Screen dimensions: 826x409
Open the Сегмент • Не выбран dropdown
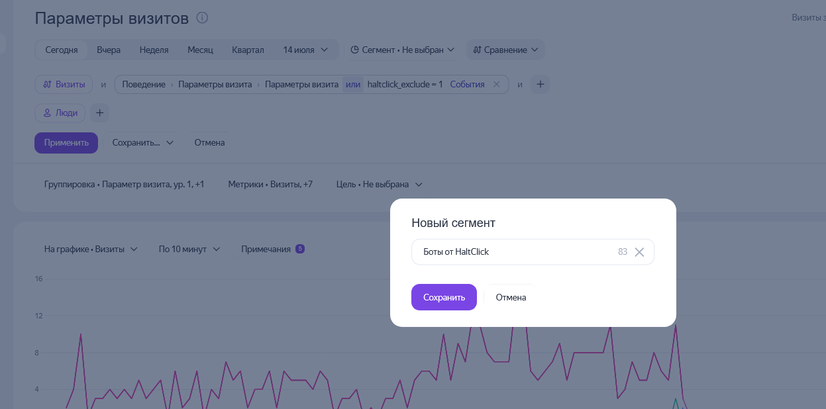pos(402,50)
